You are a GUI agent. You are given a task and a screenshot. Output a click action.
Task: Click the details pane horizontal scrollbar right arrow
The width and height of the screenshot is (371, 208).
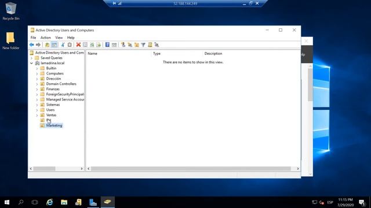298,169
